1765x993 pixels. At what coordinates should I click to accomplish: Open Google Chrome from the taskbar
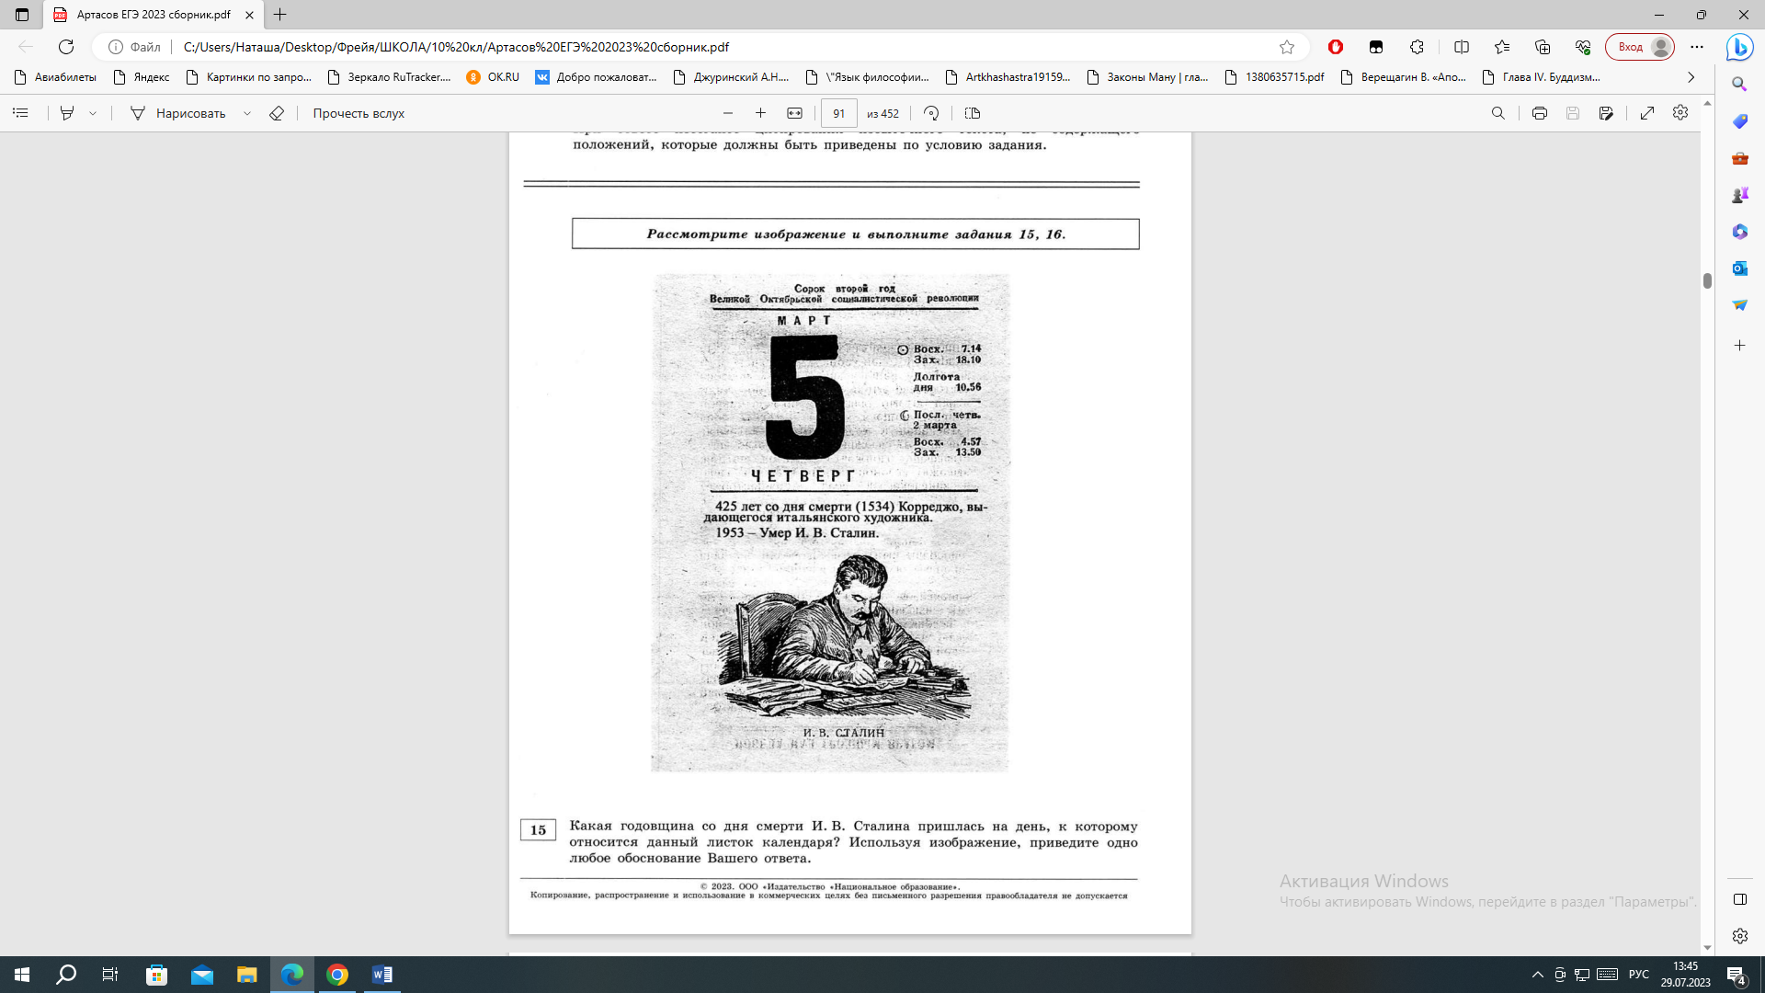click(337, 975)
